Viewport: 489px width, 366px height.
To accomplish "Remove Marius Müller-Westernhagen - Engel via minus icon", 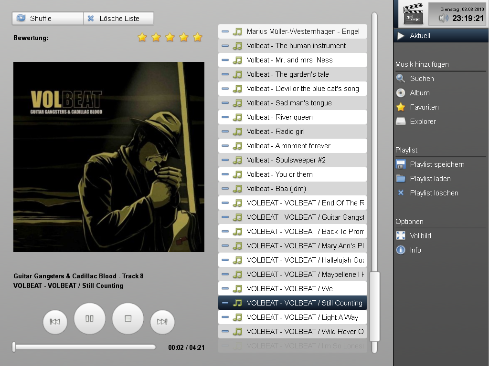I will [x=225, y=31].
